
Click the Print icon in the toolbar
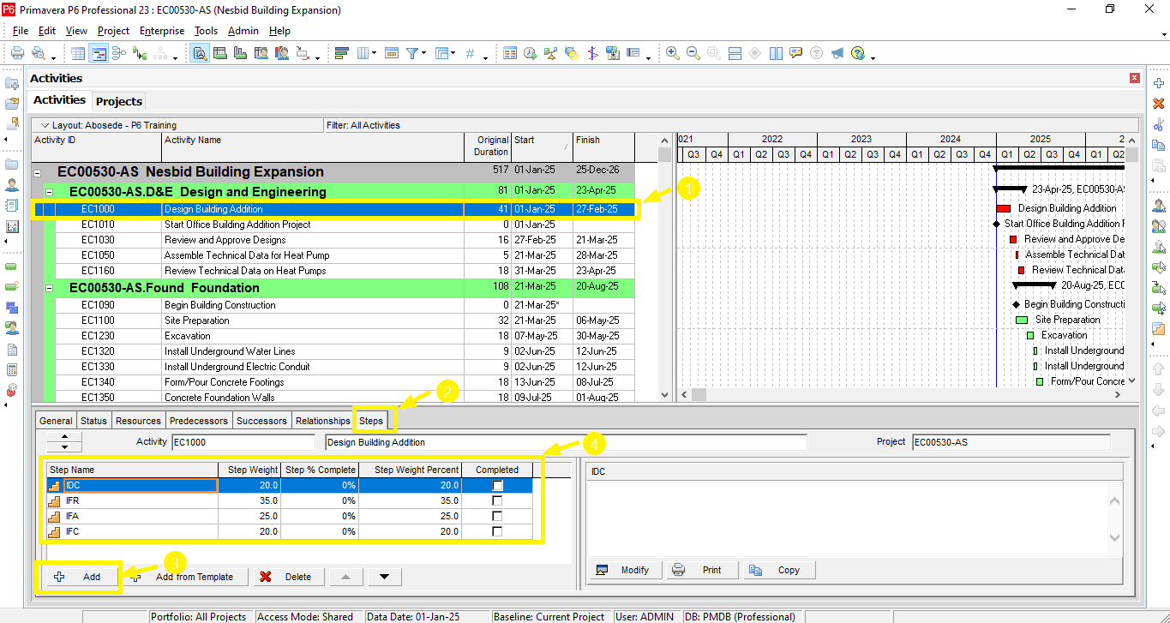coord(17,53)
